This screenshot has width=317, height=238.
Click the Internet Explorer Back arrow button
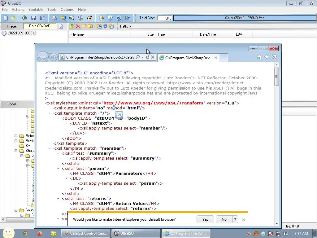tap(43, 57)
